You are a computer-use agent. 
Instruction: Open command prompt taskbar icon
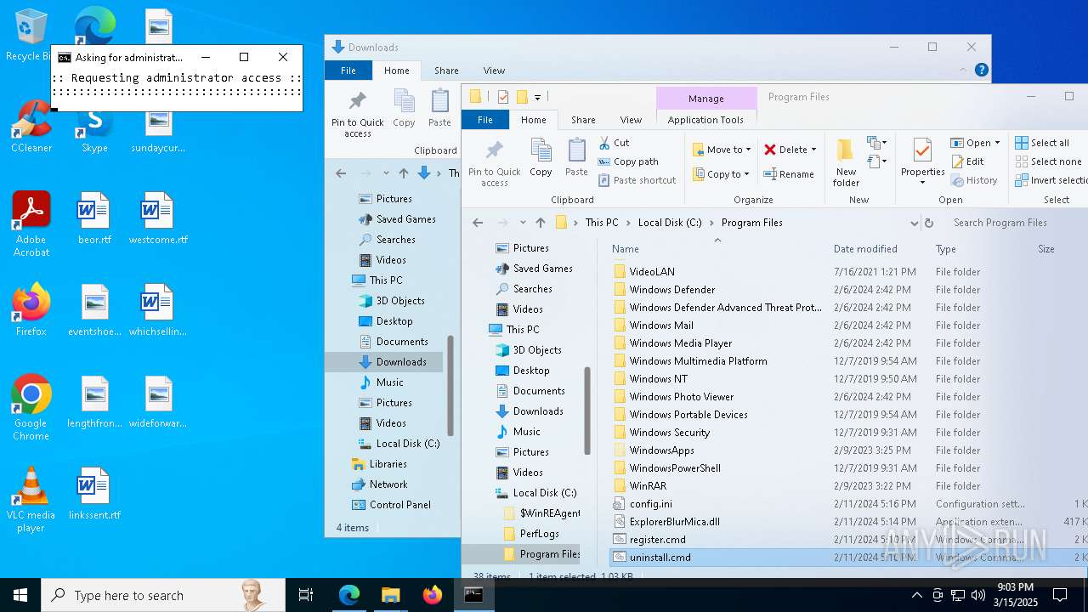[x=473, y=595]
